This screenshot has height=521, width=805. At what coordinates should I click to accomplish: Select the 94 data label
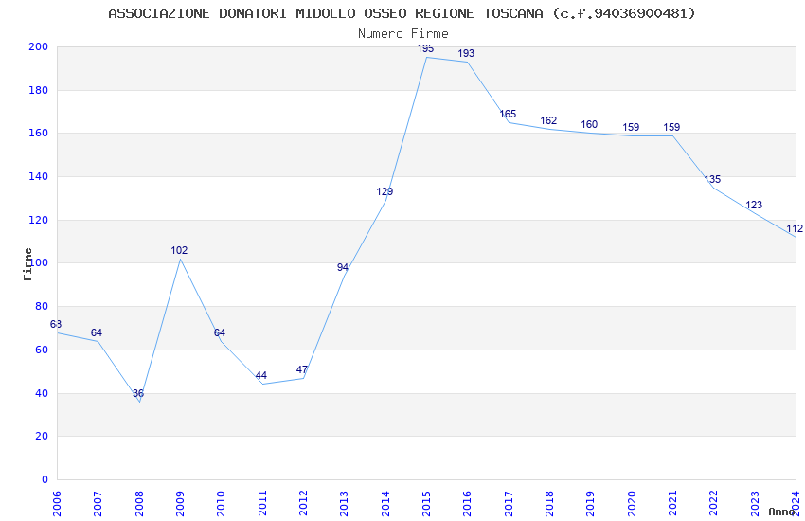click(343, 267)
